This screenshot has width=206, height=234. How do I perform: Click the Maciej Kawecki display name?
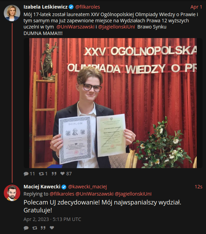[42, 187]
